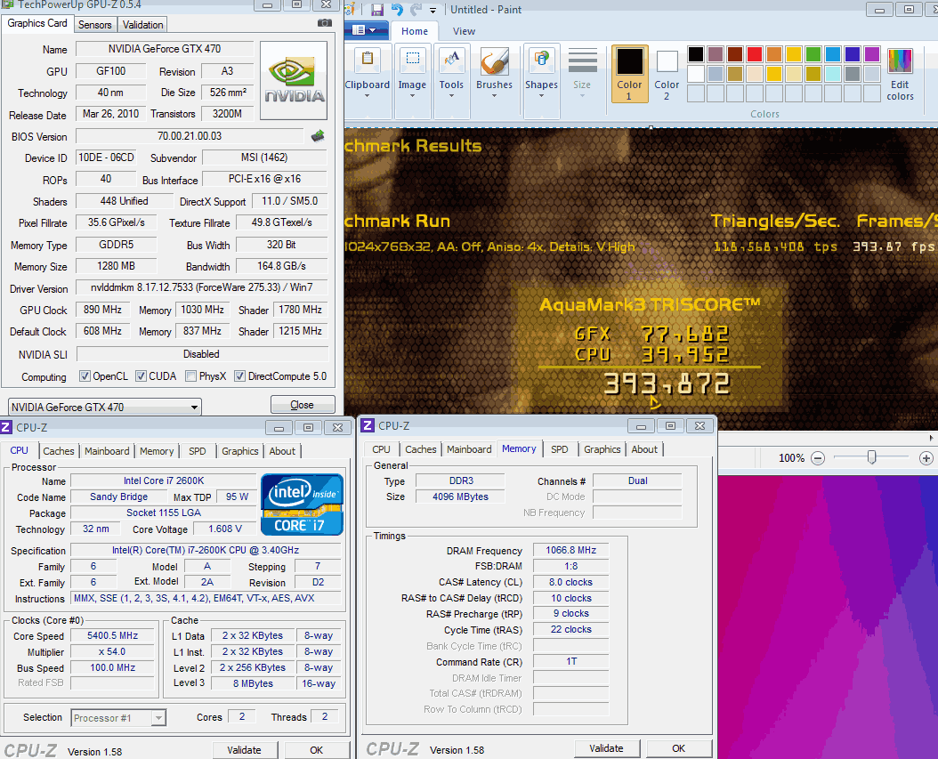938x759 pixels.
Task: Expand the Image group dropdown arrow
Action: click(412, 96)
